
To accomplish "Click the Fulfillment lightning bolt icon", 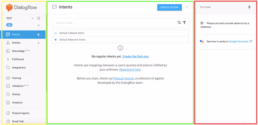I will (x=8, y=59).
